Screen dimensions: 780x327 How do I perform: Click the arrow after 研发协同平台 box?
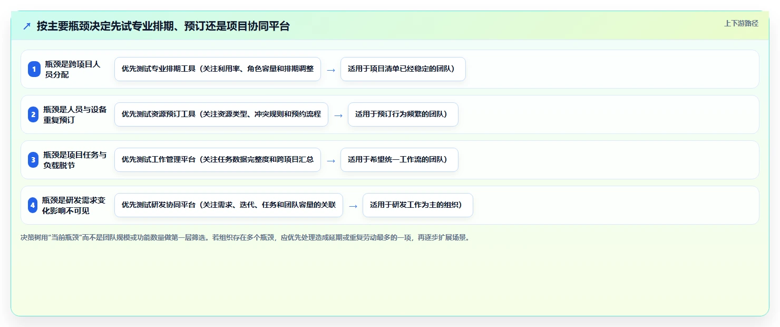tap(353, 206)
